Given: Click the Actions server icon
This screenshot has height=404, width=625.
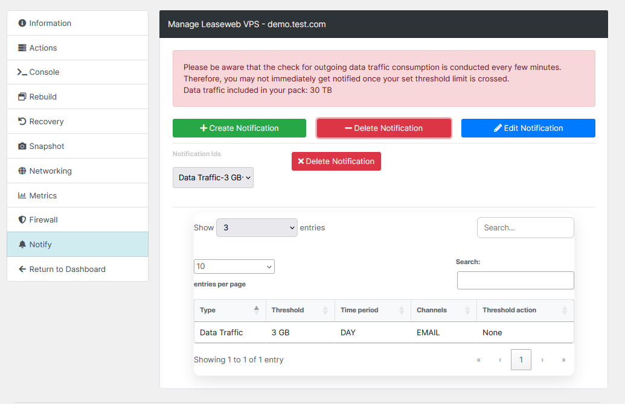Looking at the screenshot, I should pos(22,48).
